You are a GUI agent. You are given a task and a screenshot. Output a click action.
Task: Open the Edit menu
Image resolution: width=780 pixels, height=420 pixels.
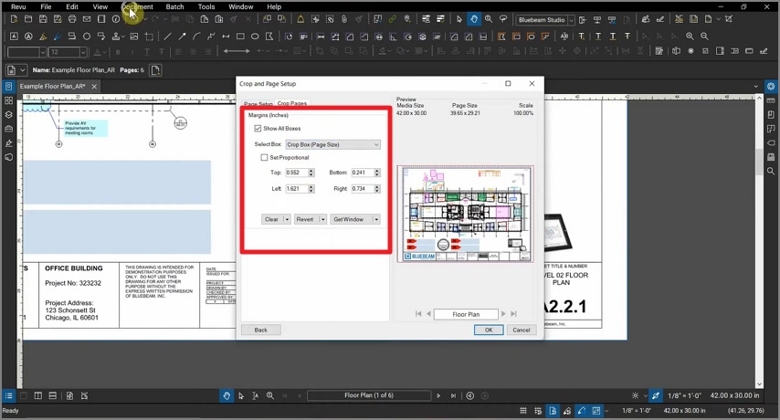72,6
